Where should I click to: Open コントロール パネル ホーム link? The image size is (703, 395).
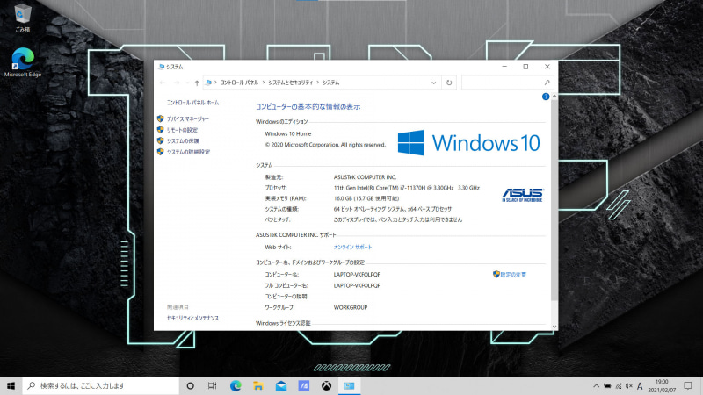[x=192, y=103]
